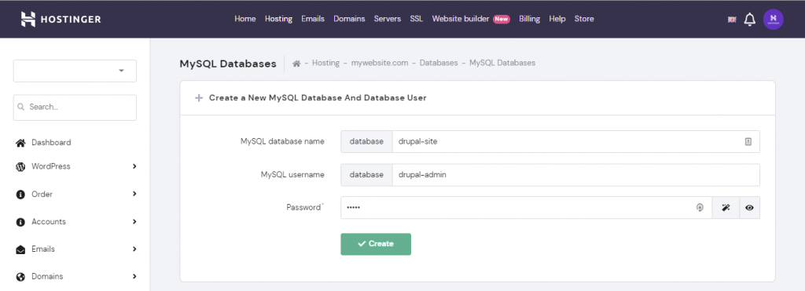
Task: Expand the Emails sidebar chevron
Action: click(x=134, y=249)
